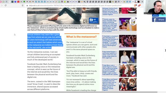This screenshot has width=166, height=93.
Task: Click the next arrow at the right page edge
Action: [x=165, y=50]
